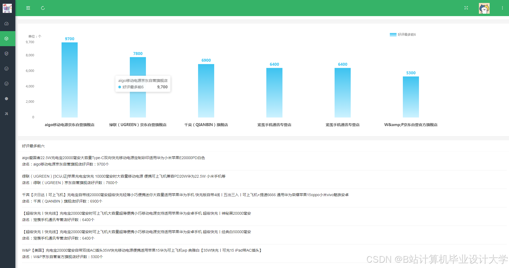
Task: Select the 绿联 [3C认证]苹果充电宝 product title
Action: [124, 176]
